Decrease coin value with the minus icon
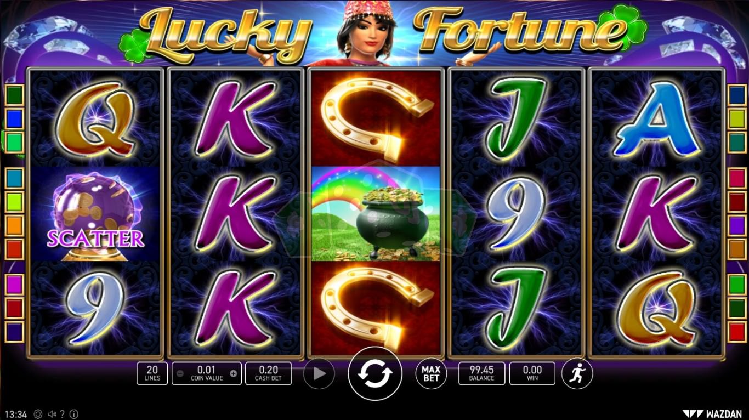 [x=180, y=373]
